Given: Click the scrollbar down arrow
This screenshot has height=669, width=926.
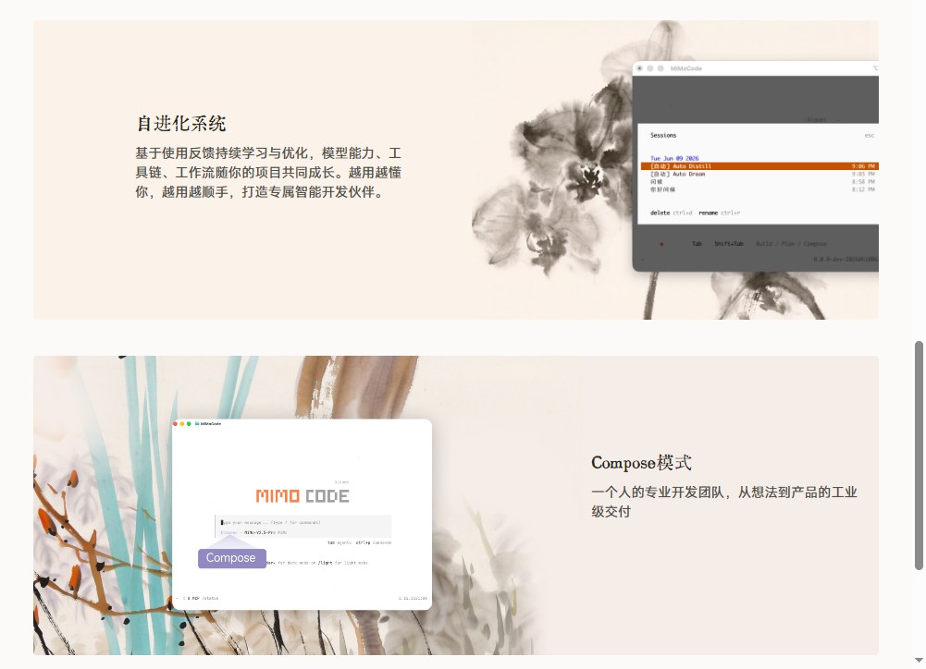Looking at the screenshot, I should (x=919, y=660).
